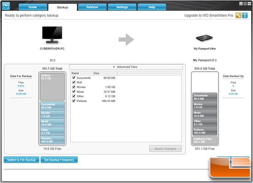
Task: Click the 495.55 MB Pictures size cell
Action: click(109, 101)
